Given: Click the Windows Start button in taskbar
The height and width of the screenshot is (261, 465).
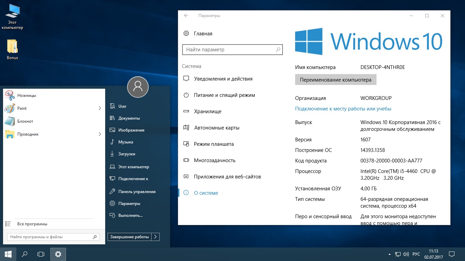Looking at the screenshot, I should point(8,254).
